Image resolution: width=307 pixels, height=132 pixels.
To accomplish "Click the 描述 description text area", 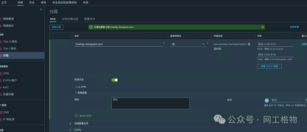I will coord(151,103).
